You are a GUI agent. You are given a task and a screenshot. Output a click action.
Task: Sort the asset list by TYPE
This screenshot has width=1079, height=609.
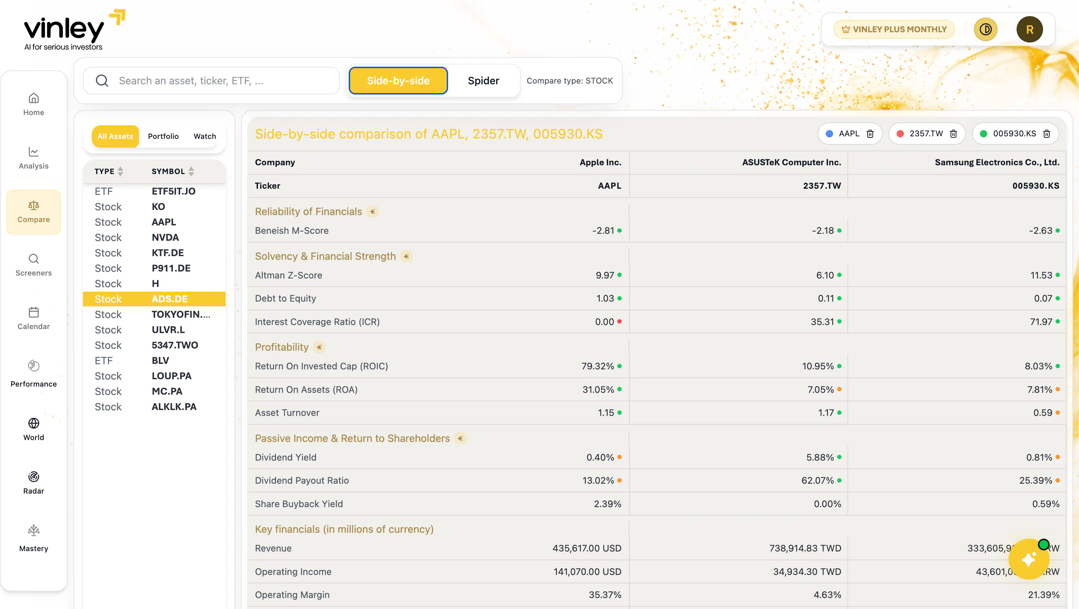pyautogui.click(x=109, y=171)
